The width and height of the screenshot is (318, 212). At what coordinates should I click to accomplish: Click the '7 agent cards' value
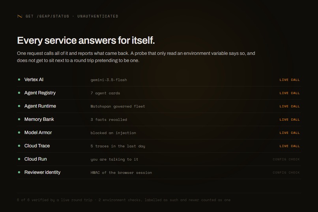pyautogui.click(x=105, y=93)
